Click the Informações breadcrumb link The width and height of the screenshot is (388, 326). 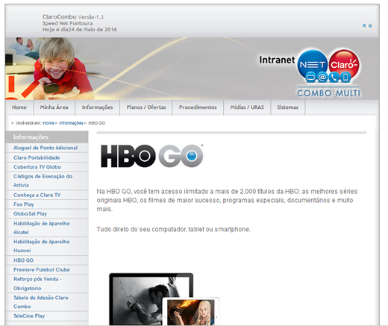[71, 123]
